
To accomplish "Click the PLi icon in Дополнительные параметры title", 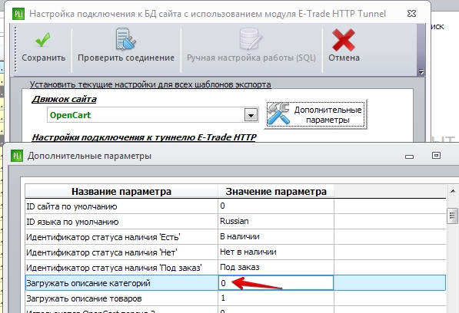I will point(17,156).
